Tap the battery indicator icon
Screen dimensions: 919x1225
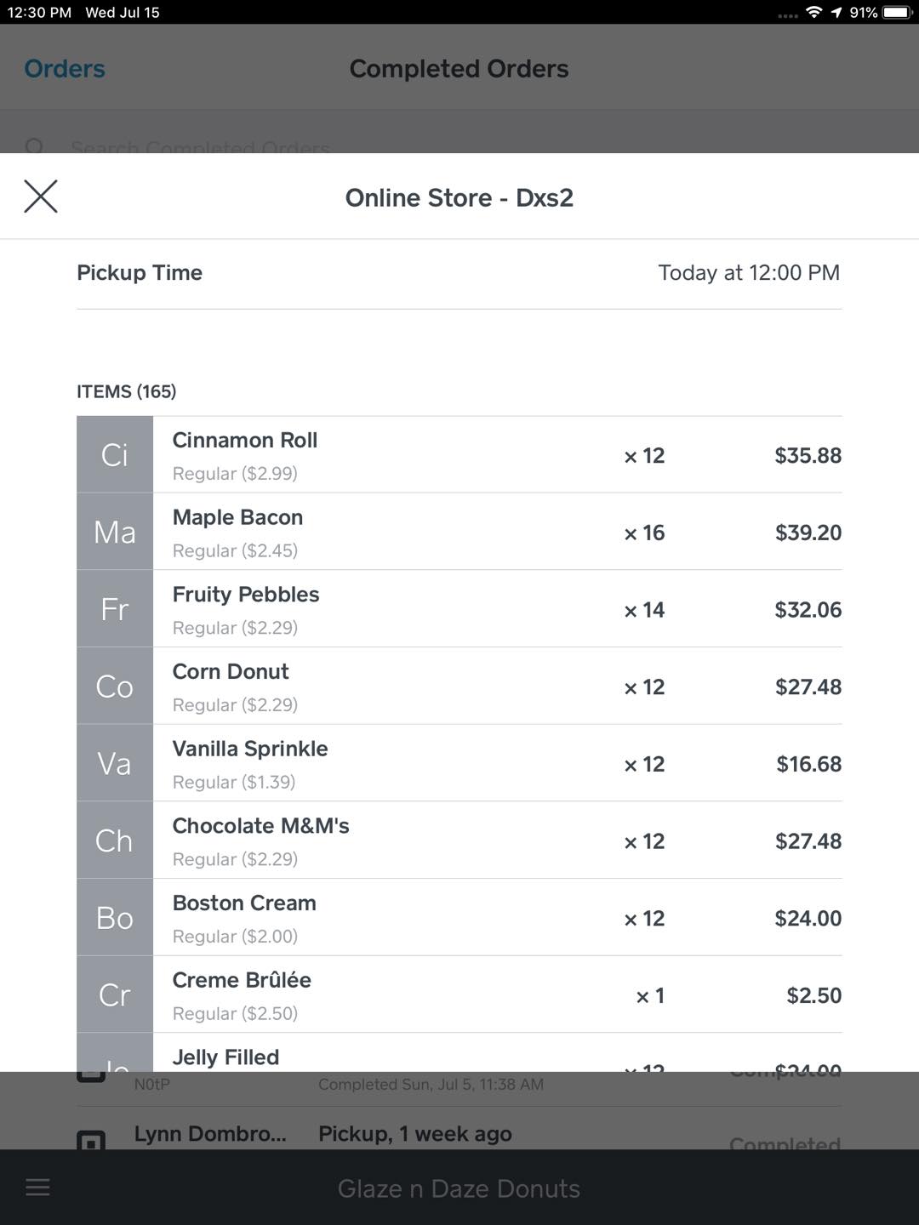(897, 12)
